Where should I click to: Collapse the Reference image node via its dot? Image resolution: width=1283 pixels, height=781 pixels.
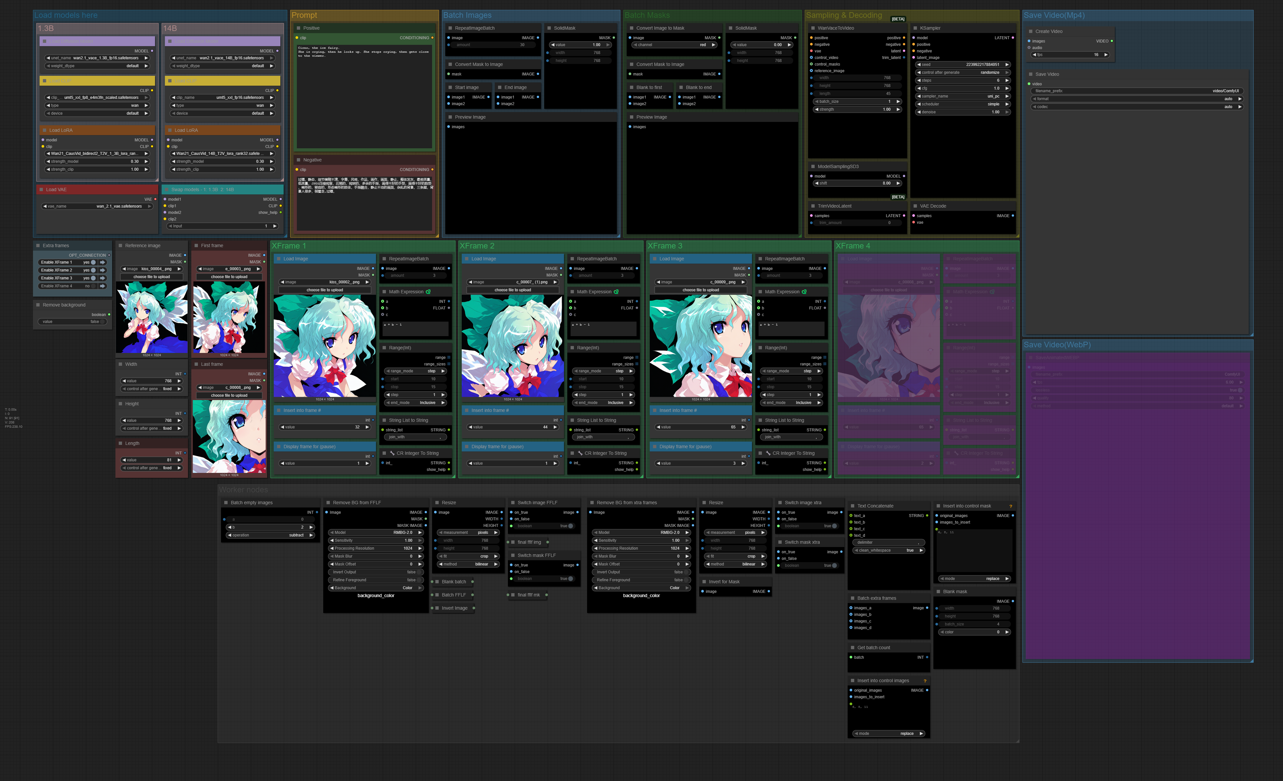click(120, 246)
